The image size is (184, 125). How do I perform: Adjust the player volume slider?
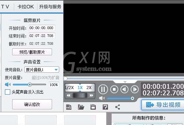point(120,98)
